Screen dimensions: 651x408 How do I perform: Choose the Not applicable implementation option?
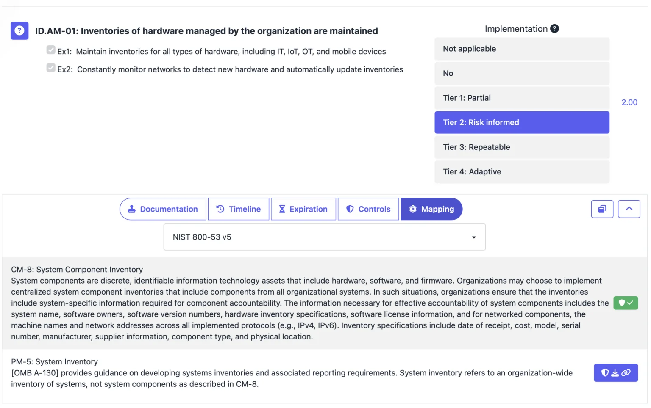point(522,49)
